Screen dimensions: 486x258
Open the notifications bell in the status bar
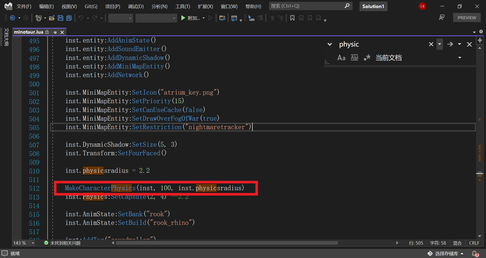[475, 253]
